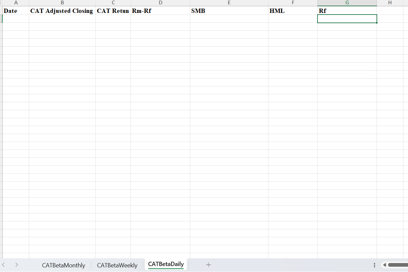
Task: Click the horizontal scrollbar left arrow
Action: (384, 265)
